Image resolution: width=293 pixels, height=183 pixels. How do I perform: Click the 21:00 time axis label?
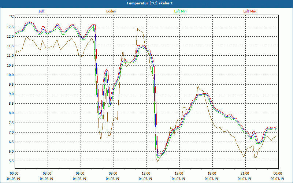coord(245,173)
